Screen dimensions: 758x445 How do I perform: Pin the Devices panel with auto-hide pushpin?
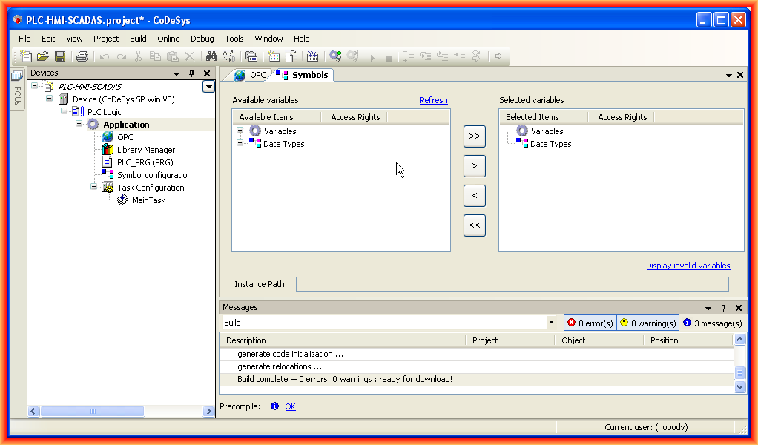[x=191, y=73]
